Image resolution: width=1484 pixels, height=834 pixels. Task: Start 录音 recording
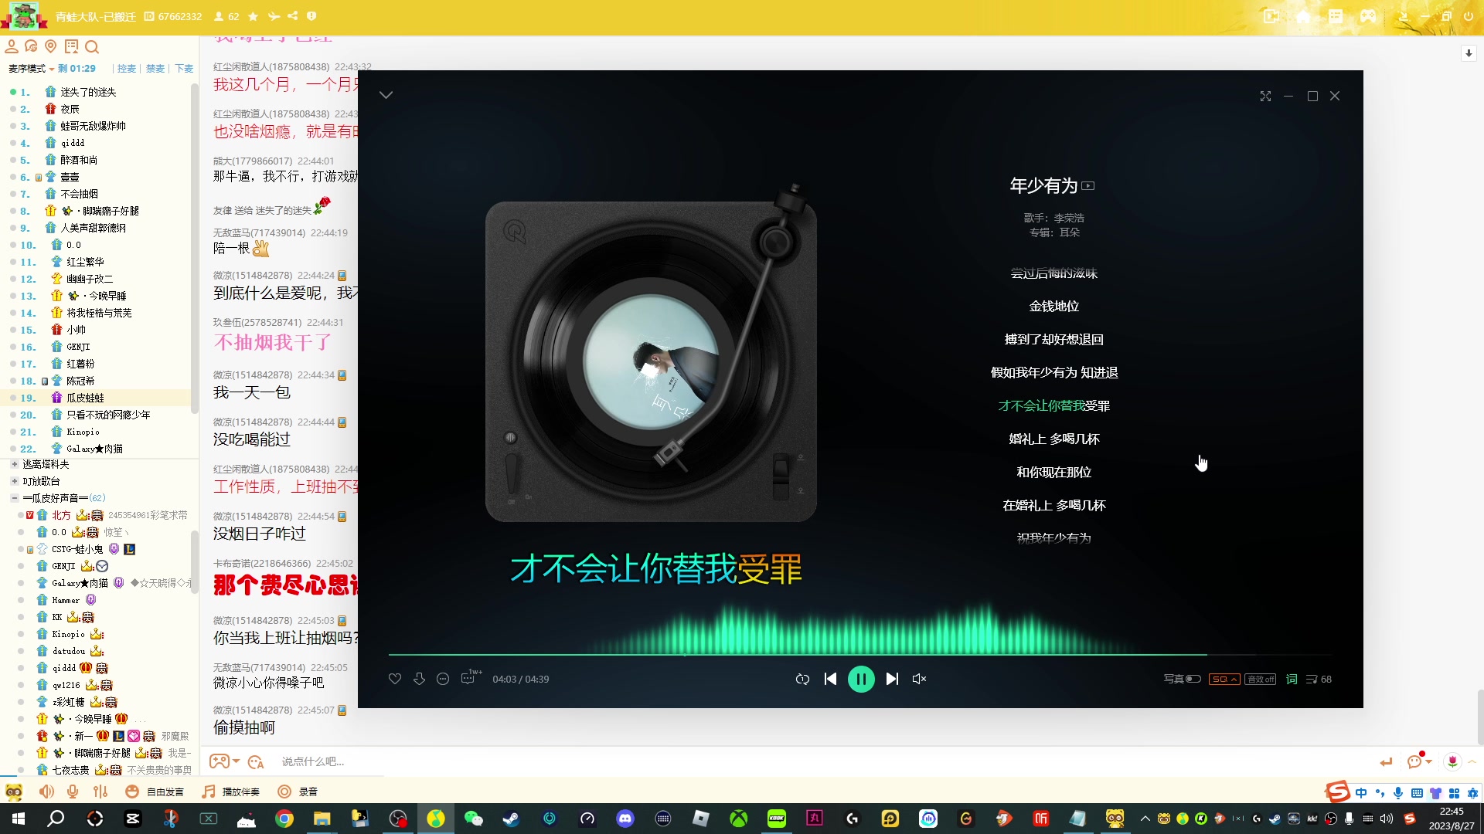(x=298, y=792)
